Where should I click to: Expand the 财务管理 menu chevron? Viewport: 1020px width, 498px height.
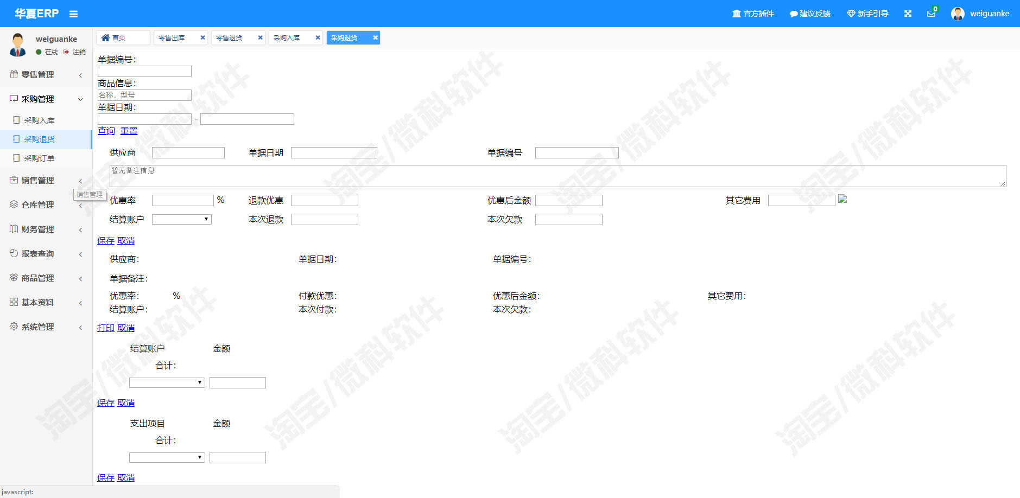(x=80, y=229)
